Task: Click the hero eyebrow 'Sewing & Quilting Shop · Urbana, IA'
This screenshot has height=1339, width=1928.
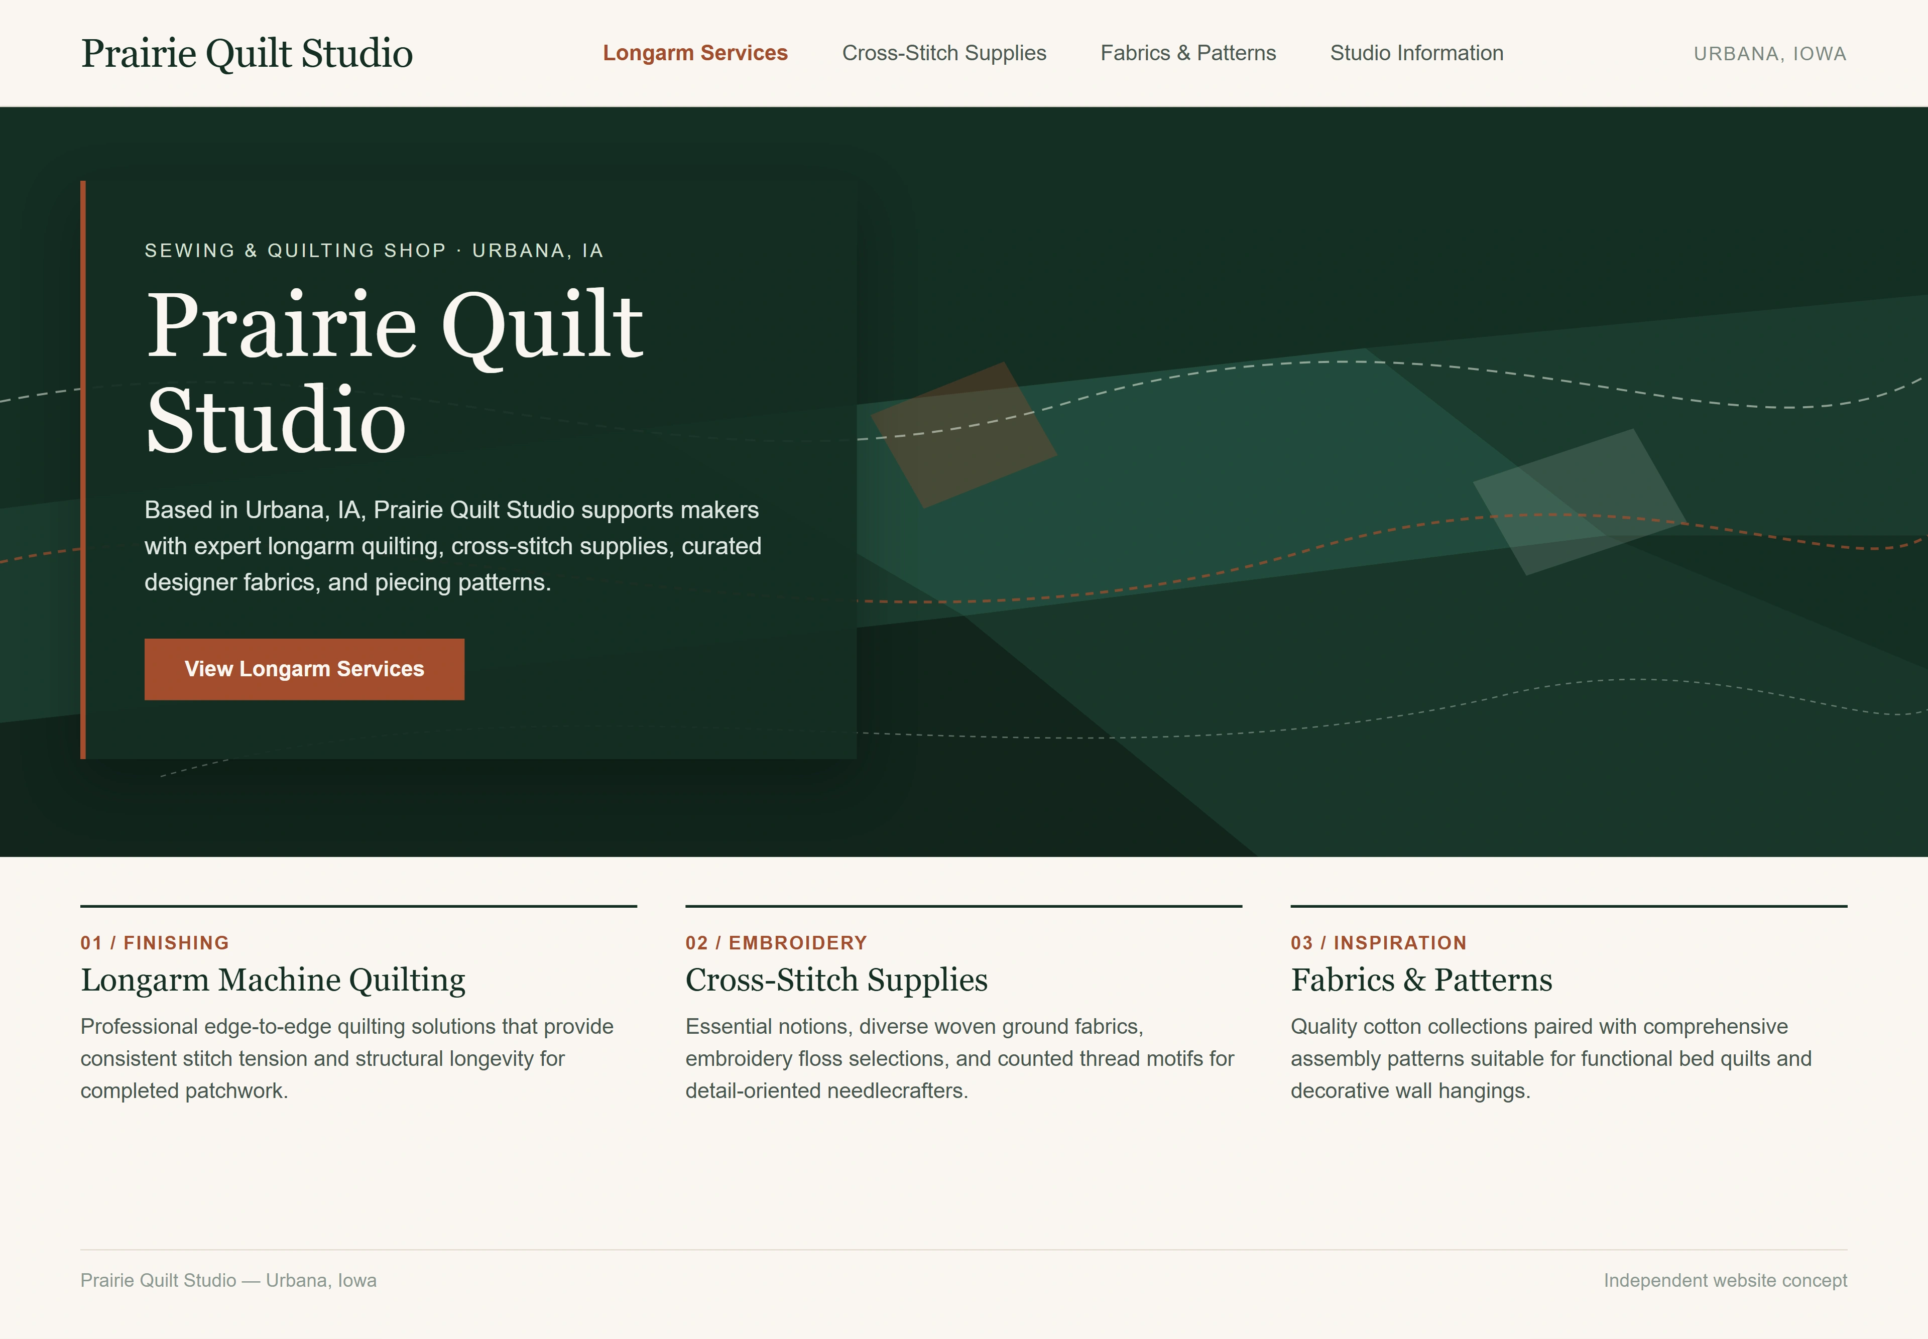Action: (x=374, y=251)
